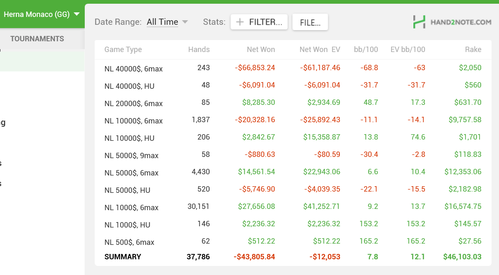499x275 pixels.
Task: Sort by EV bb/100 column header
Action: coord(408,50)
